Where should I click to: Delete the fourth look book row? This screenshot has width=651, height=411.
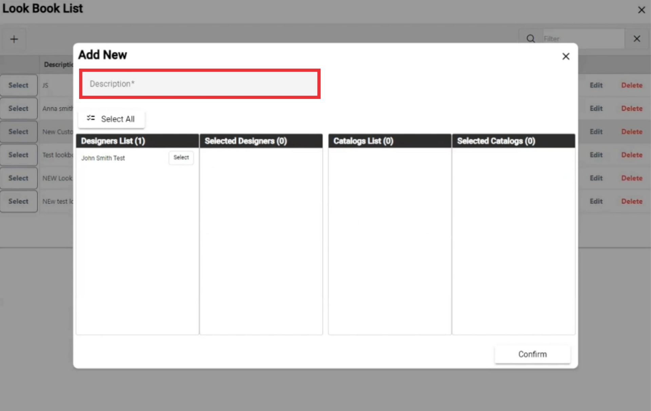point(632,155)
